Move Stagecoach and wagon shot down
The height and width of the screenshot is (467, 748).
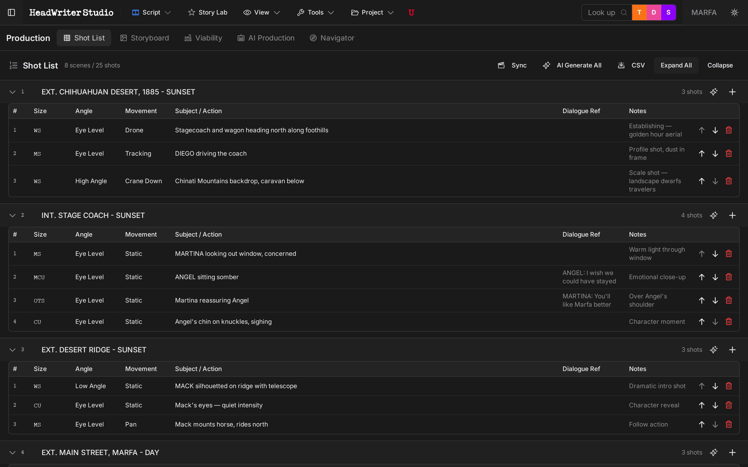tap(715, 130)
